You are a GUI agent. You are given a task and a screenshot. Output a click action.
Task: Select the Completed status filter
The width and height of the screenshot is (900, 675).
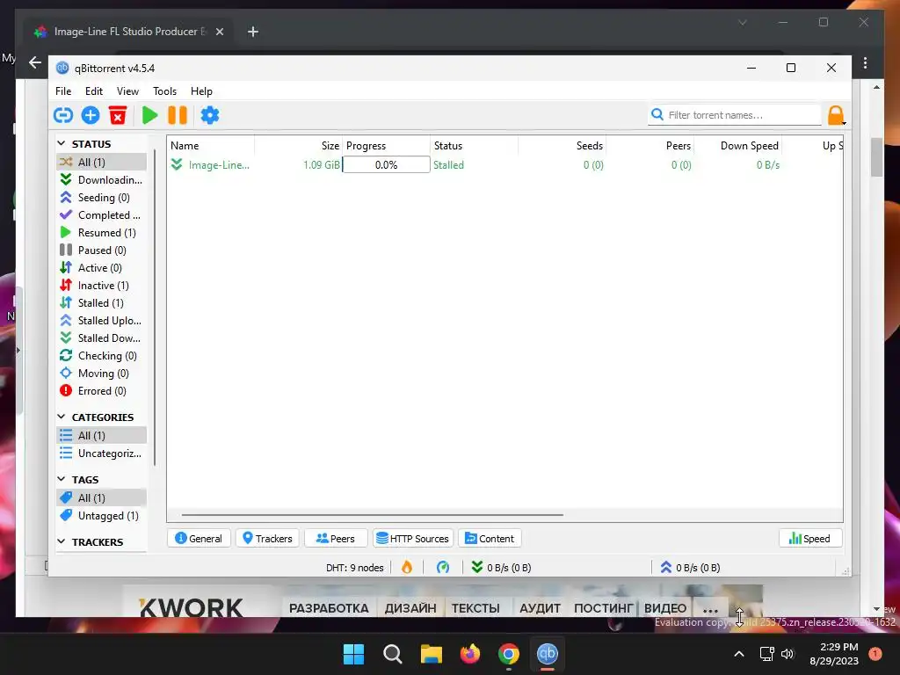[102, 215]
